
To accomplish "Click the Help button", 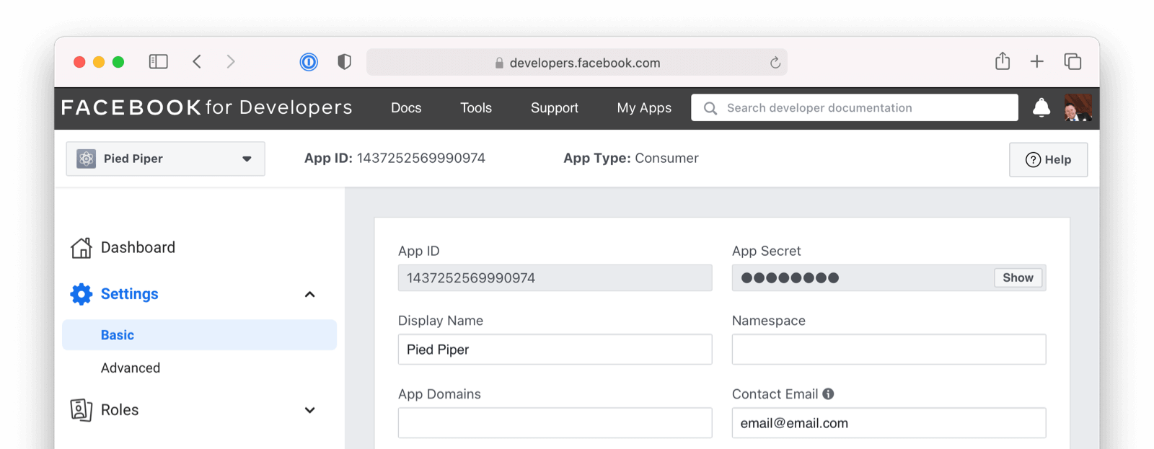I will [x=1049, y=159].
